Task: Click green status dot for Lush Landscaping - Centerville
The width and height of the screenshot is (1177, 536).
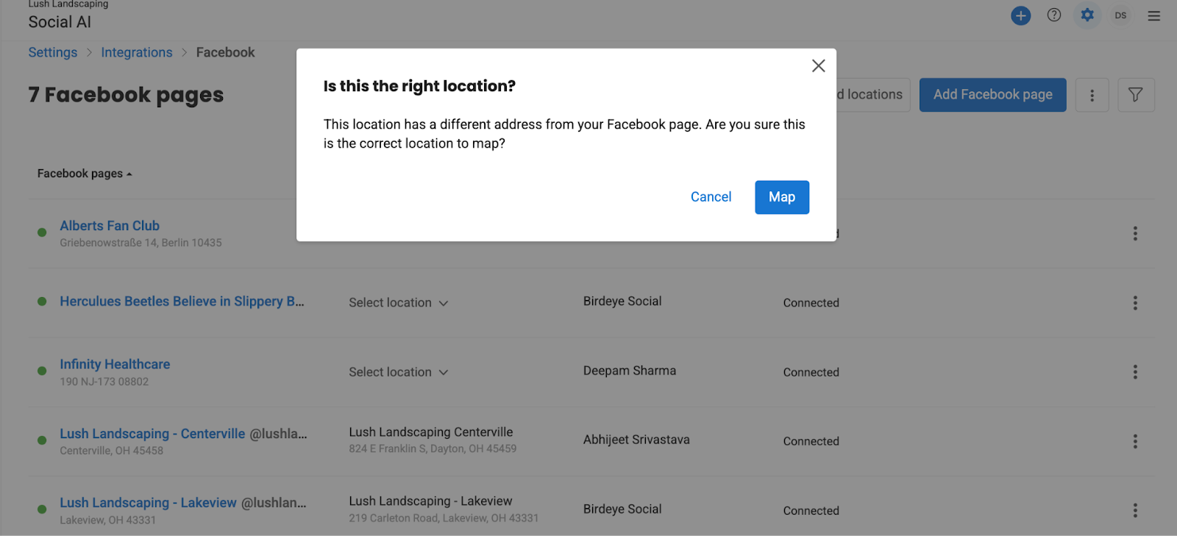Action: [x=42, y=440]
